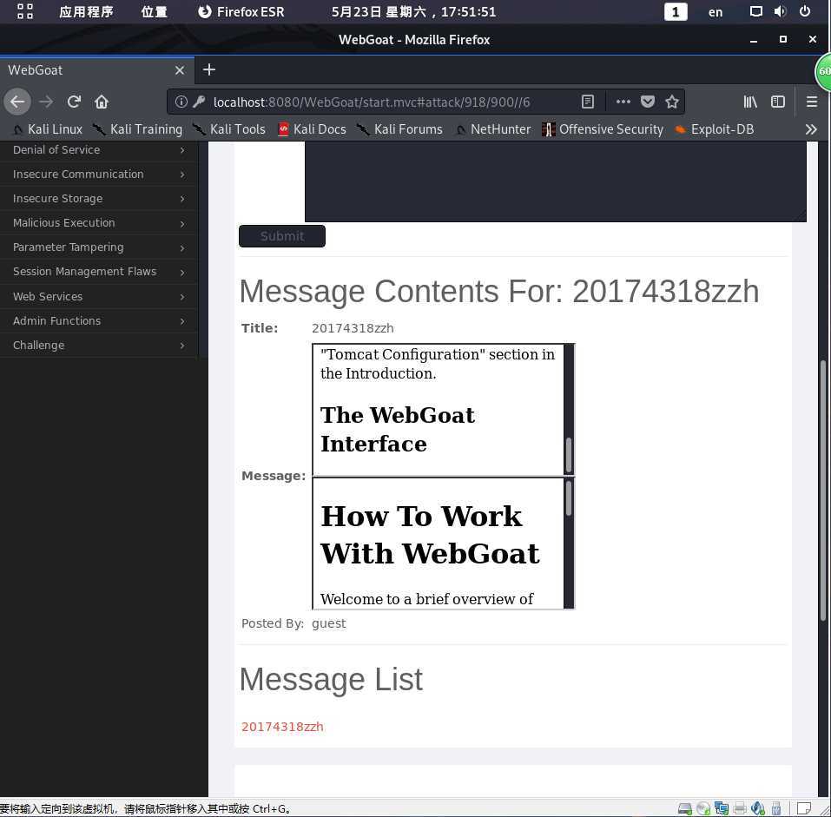Close the WebGoat tab
831x817 pixels.
[x=180, y=70]
